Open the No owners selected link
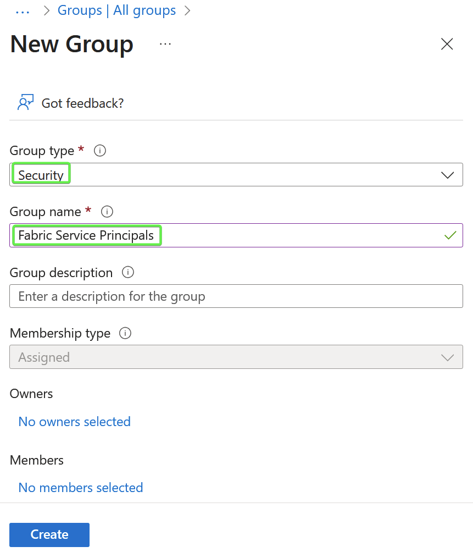 click(74, 422)
